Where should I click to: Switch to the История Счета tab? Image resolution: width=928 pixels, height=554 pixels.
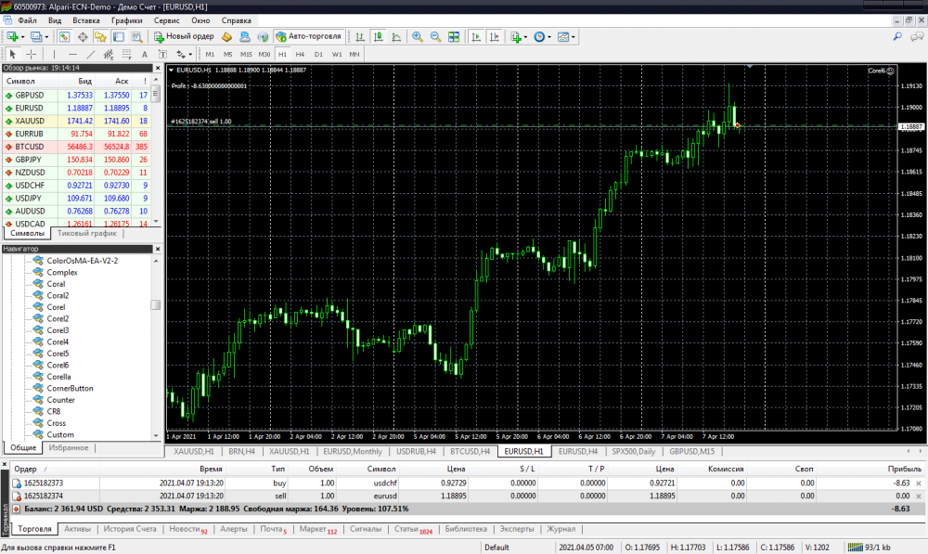tap(129, 529)
